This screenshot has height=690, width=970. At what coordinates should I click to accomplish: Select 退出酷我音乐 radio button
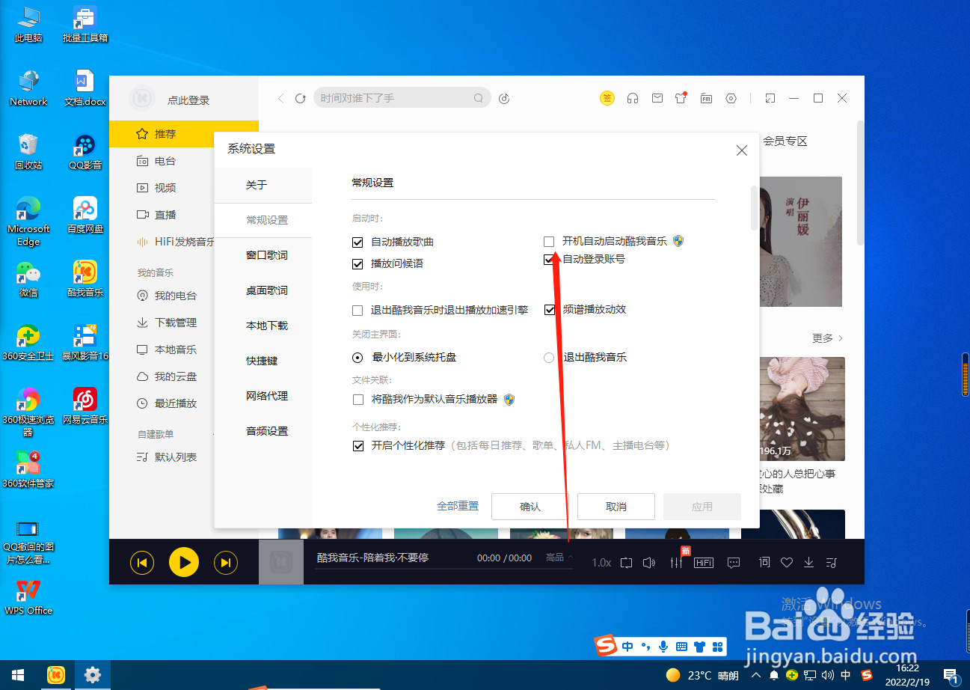coord(549,358)
